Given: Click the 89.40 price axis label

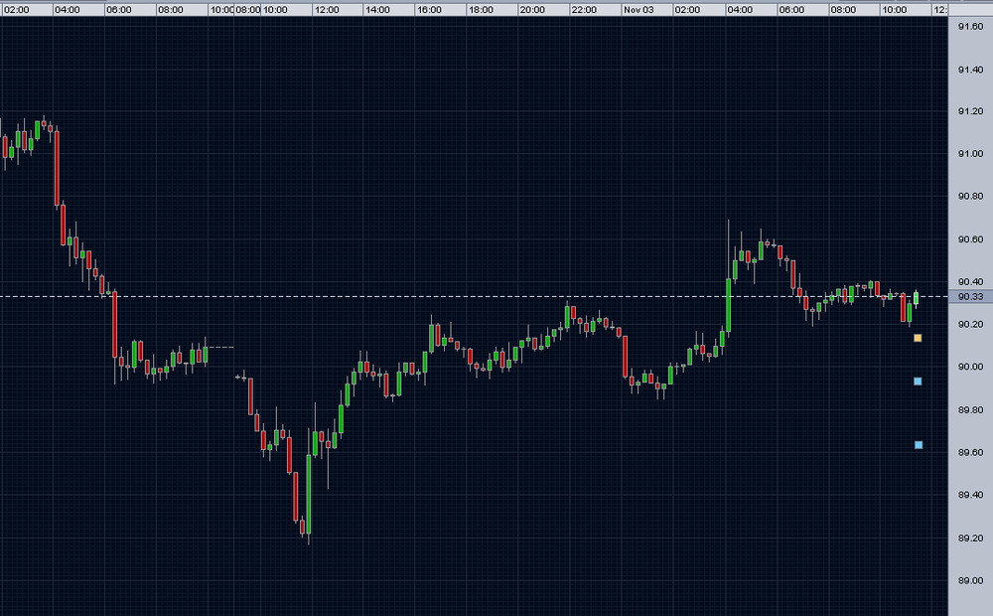Looking at the screenshot, I should (970, 495).
